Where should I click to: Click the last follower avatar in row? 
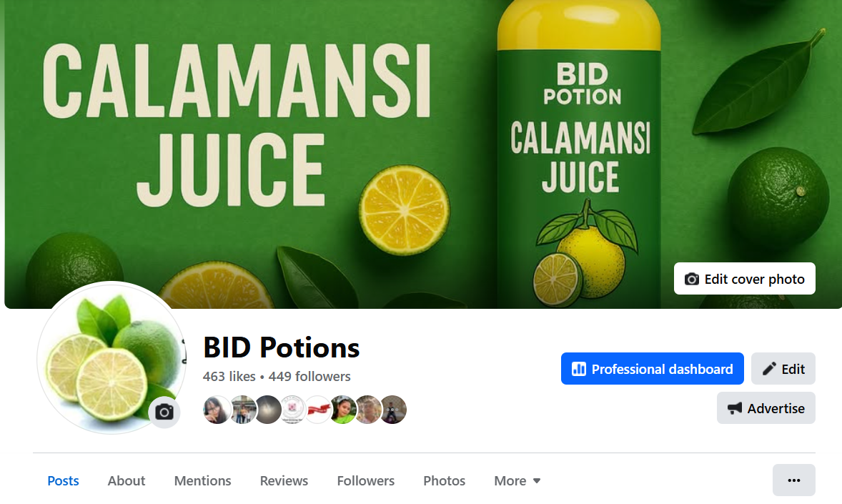[393, 410]
